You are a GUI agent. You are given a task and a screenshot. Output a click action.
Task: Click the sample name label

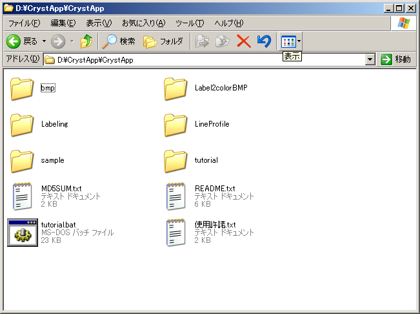point(52,160)
